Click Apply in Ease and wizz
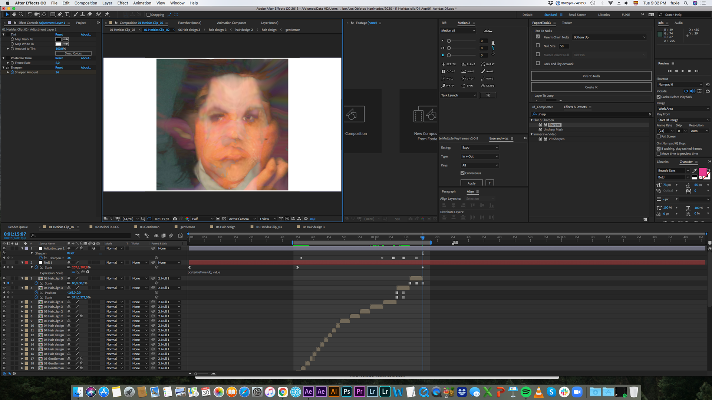 [x=471, y=183]
